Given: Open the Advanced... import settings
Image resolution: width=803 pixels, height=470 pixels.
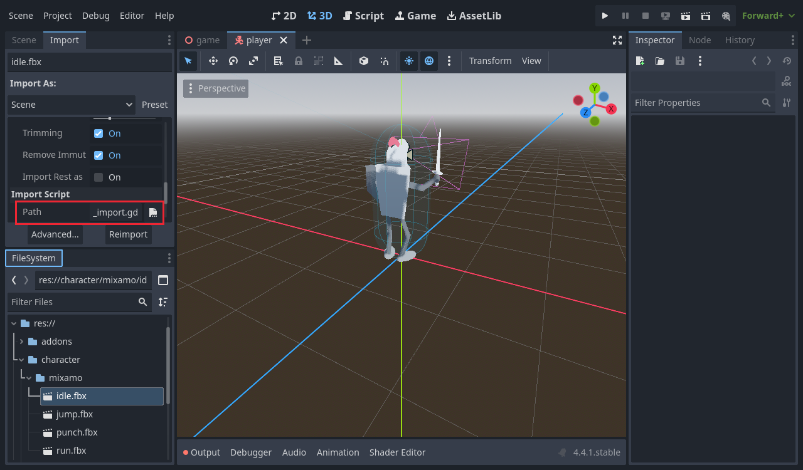Looking at the screenshot, I should (55, 234).
